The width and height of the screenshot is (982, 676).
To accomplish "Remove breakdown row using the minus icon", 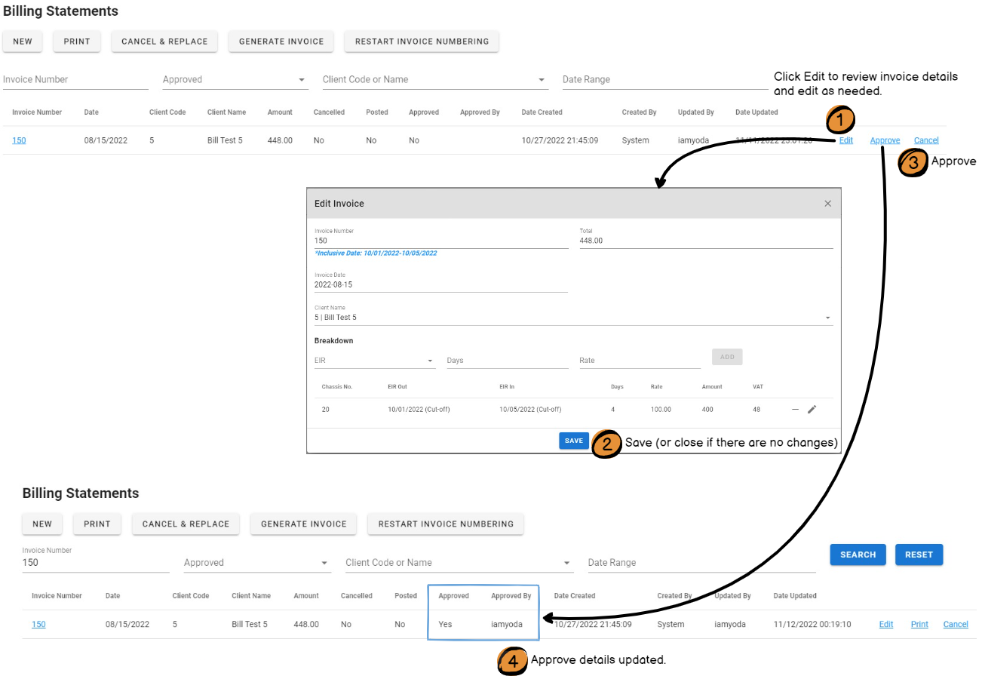I will click(x=795, y=410).
